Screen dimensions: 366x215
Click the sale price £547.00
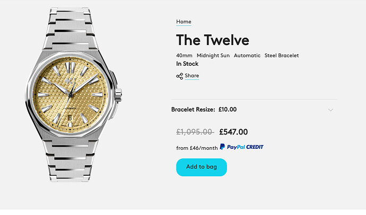(x=233, y=132)
